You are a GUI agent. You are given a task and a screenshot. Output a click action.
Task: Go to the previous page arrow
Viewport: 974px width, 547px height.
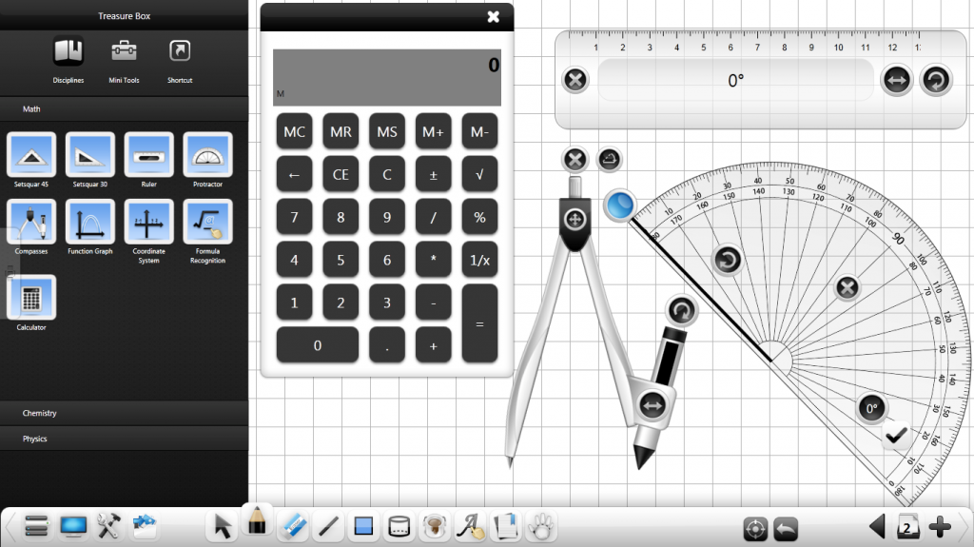tap(877, 526)
